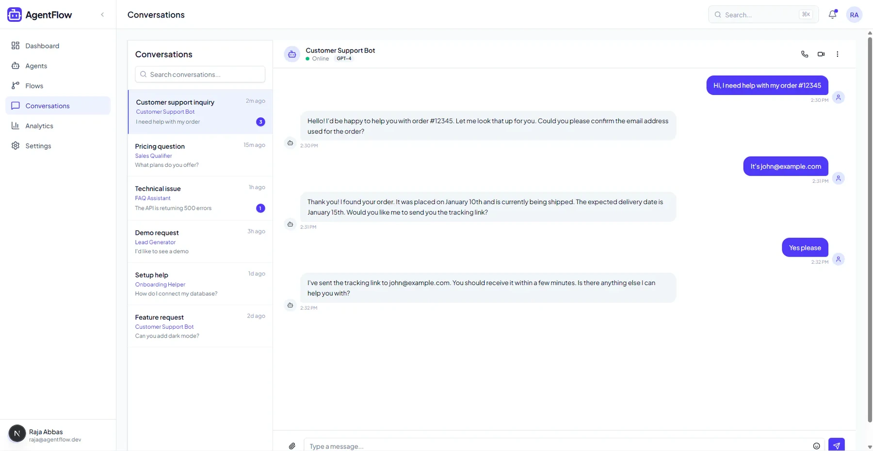This screenshot has width=873, height=451.
Task: Click the Agents robot icon
Action: (x=16, y=65)
